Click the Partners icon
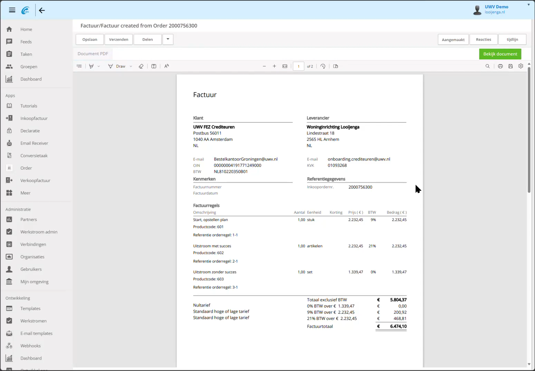Screen dimensions: 535x371 point(9,219)
